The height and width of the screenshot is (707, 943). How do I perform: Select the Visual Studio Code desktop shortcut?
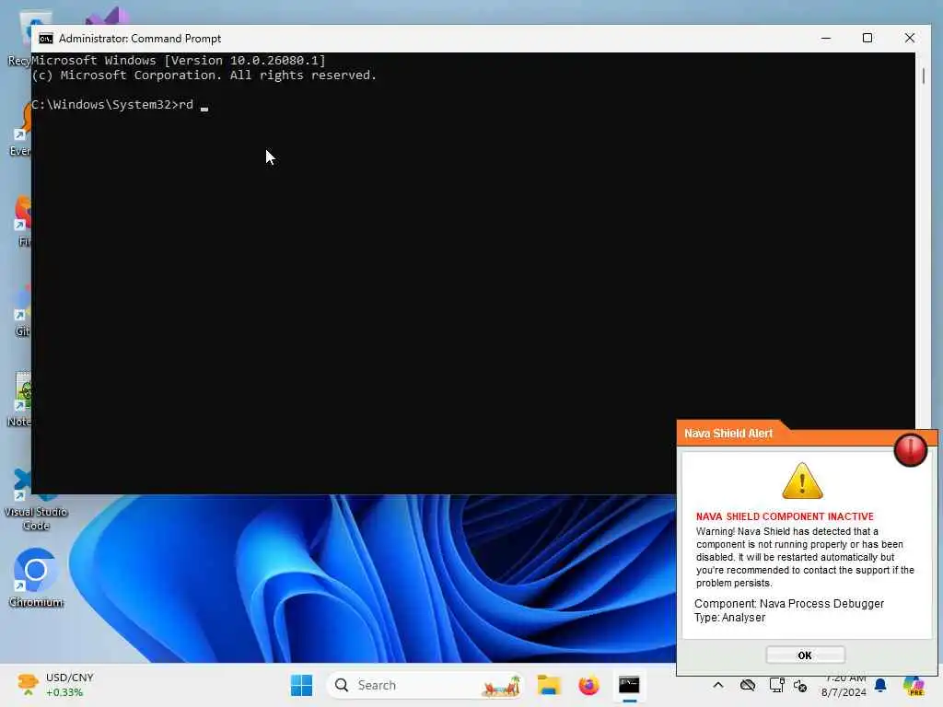pyautogui.click(x=36, y=500)
